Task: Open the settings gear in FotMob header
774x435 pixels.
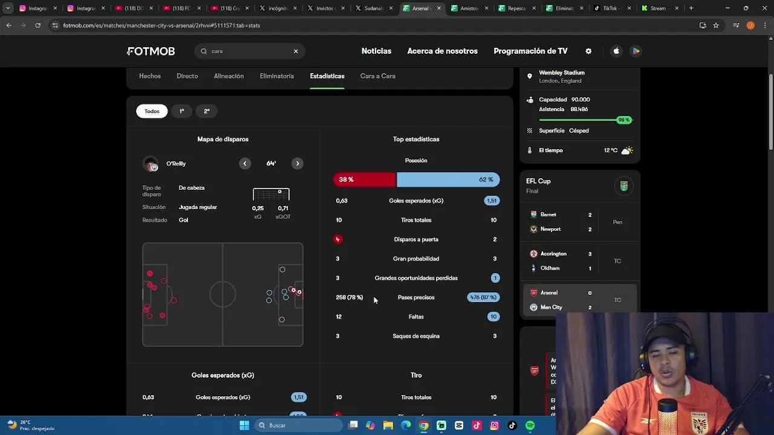Action: coord(588,51)
